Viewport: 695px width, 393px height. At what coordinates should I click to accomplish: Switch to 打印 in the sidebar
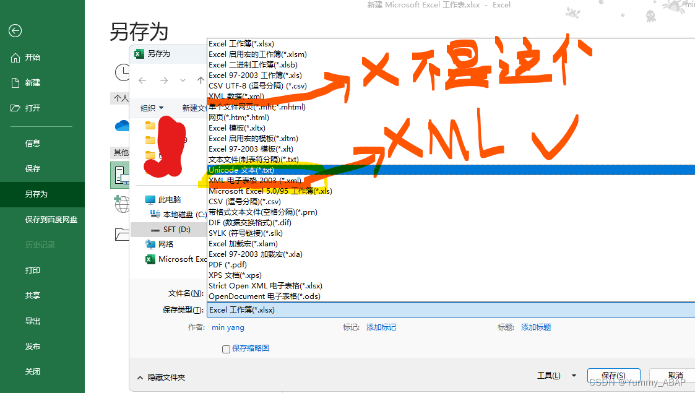coord(32,270)
